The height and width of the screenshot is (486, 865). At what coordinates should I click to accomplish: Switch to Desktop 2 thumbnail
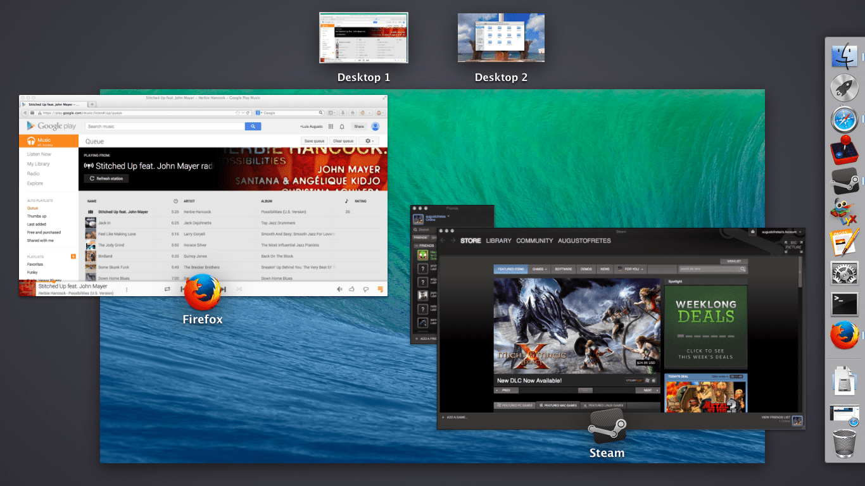tap(501, 37)
